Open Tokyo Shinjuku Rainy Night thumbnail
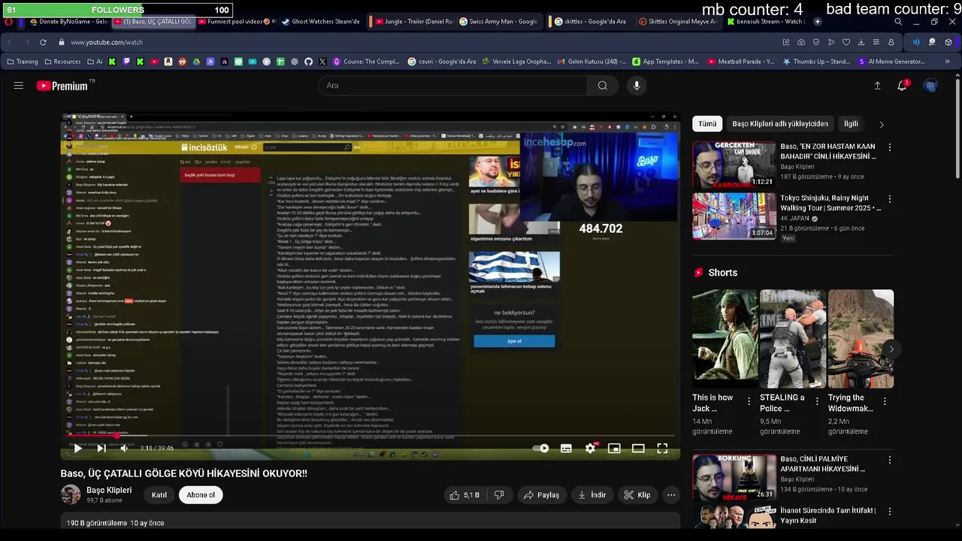 point(734,216)
